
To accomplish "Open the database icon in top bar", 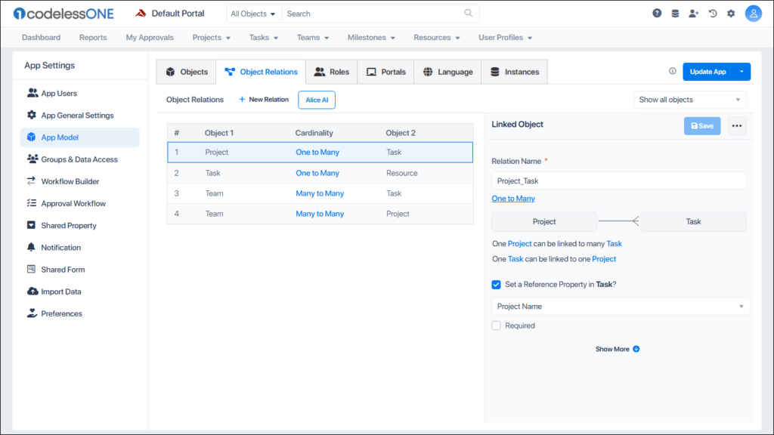I will pos(675,14).
